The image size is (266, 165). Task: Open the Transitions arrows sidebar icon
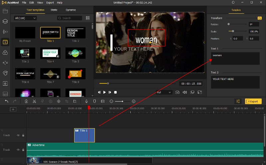(5, 63)
